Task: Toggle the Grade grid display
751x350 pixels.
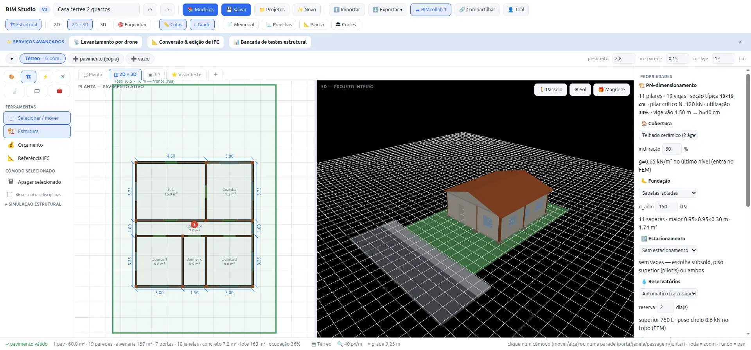Action: [x=202, y=25]
